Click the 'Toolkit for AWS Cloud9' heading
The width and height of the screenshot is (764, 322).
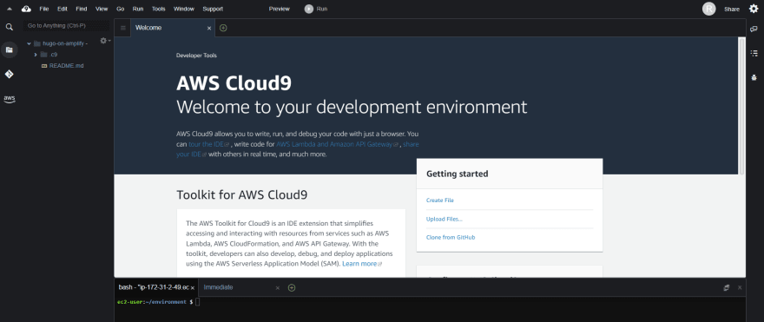pyautogui.click(x=241, y=195)
